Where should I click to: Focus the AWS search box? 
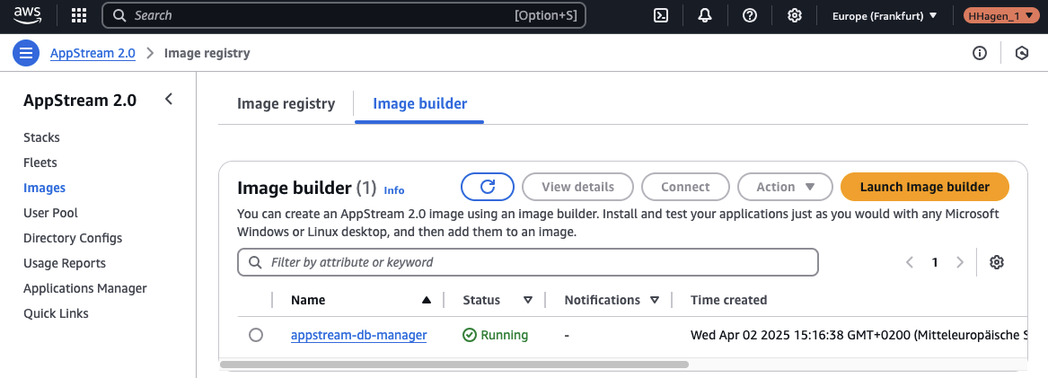[344, 15]
